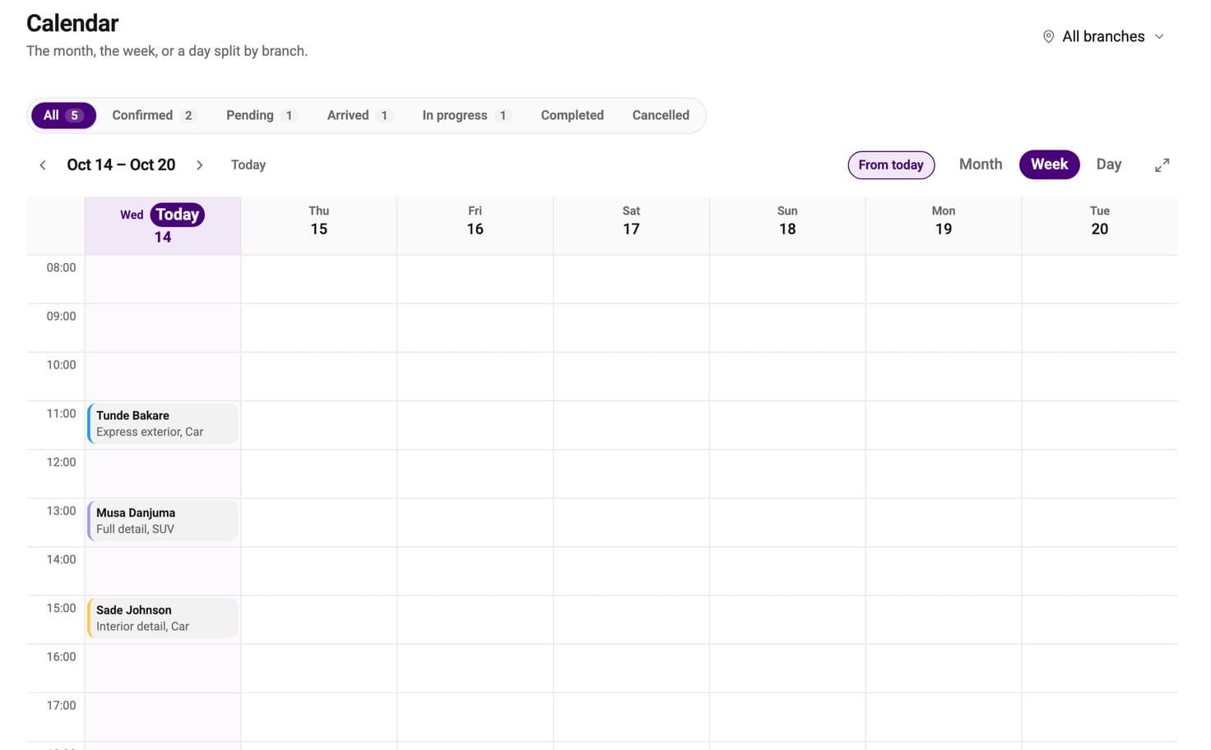Click the 12:00 time label
This screenshot has width=1211, height=750.
coord(61,462)
